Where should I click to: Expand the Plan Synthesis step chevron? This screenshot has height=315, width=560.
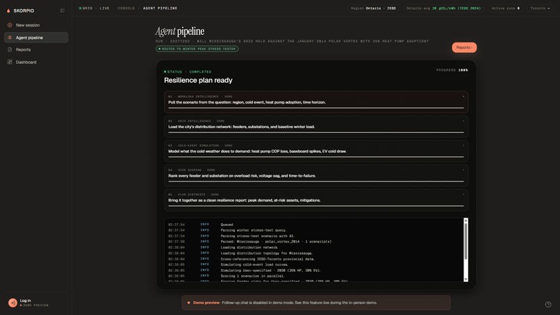[x=463, y=195]
